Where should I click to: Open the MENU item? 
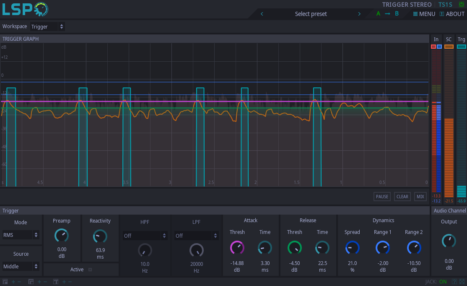pyautogui.click(x=424, y=14)
